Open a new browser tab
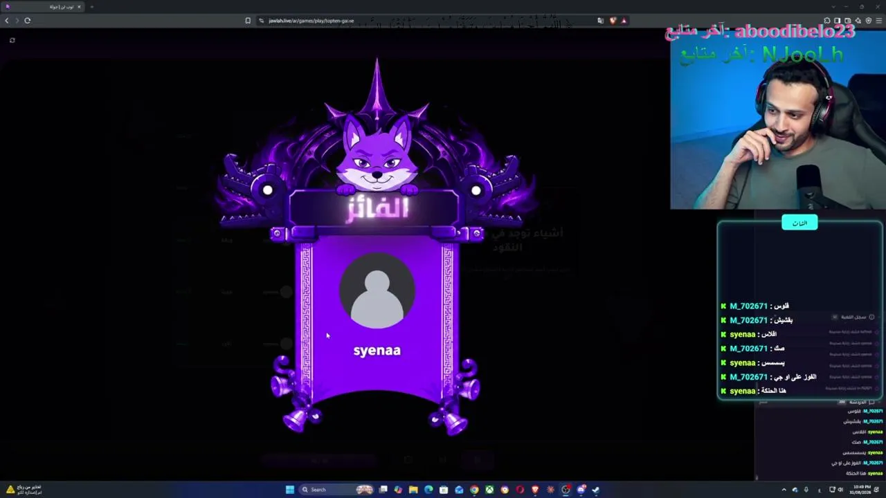This screenshot has height=498, width=886. [x=91, y=7]
